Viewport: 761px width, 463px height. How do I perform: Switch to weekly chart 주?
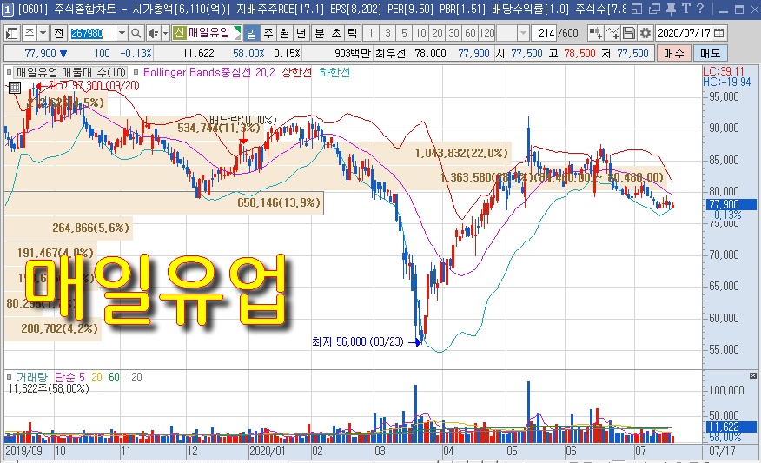click(268, 34)
